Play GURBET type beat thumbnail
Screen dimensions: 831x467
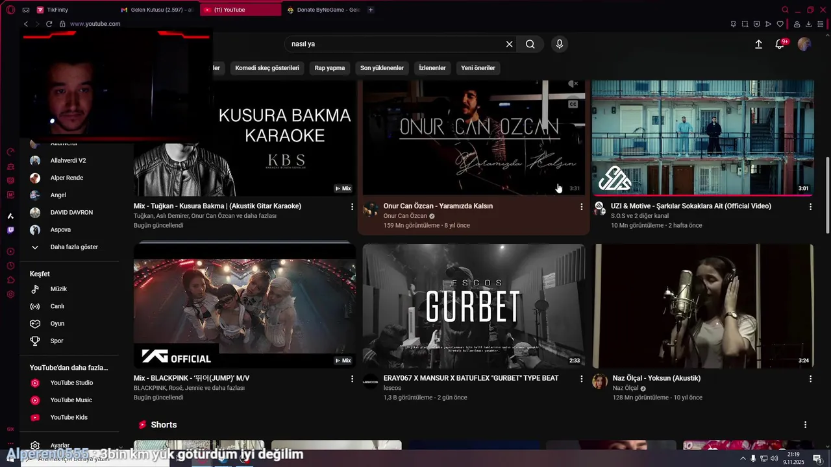coord(474,306)
